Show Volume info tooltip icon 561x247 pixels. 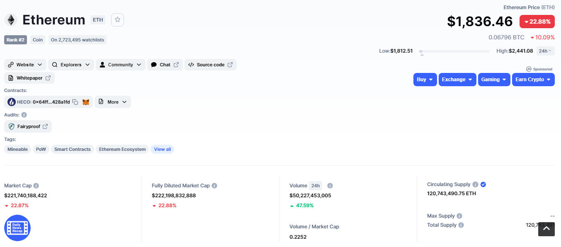tap(330, 186)
